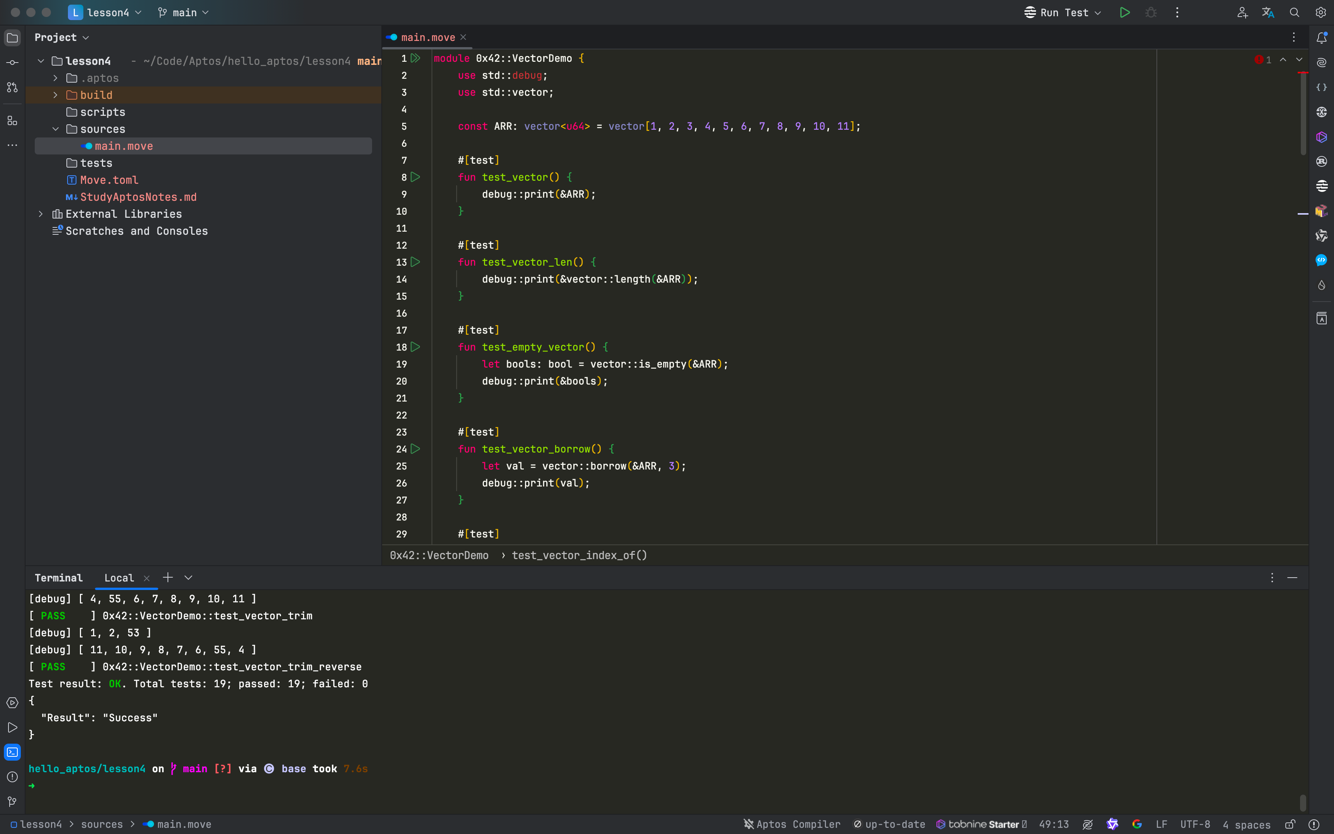Open Tabnine Starter status widget
The height and width of the screenshot is (834, 1334).
981,824
